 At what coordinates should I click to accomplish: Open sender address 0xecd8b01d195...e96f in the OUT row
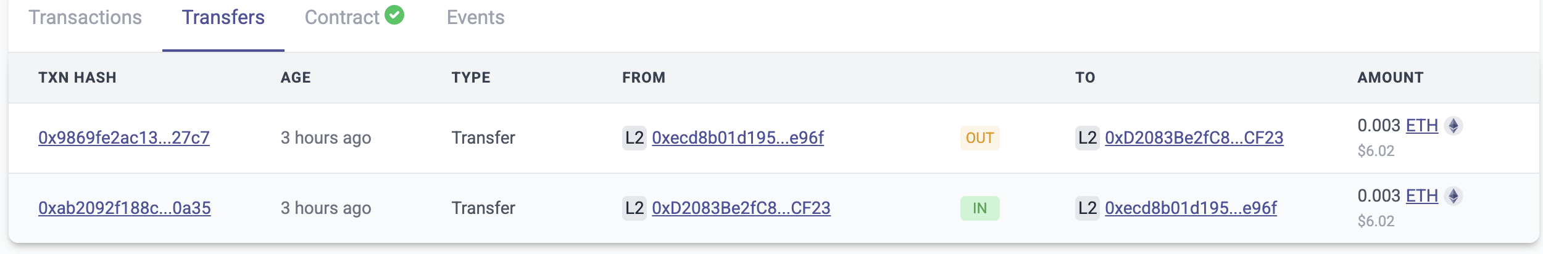point(738,137)
